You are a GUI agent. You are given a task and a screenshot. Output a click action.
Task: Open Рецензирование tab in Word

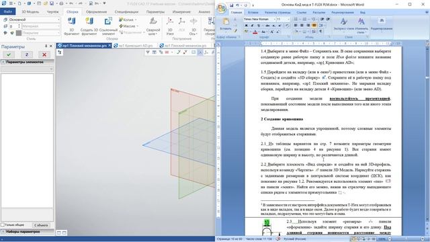(342, 12)
